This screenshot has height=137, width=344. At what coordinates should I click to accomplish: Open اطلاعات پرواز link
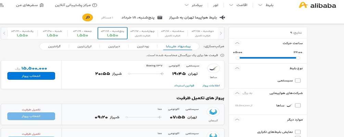coord(211,86)
